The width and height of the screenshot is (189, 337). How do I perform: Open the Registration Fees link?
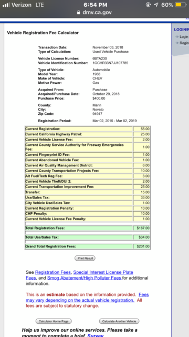point(52,272)
